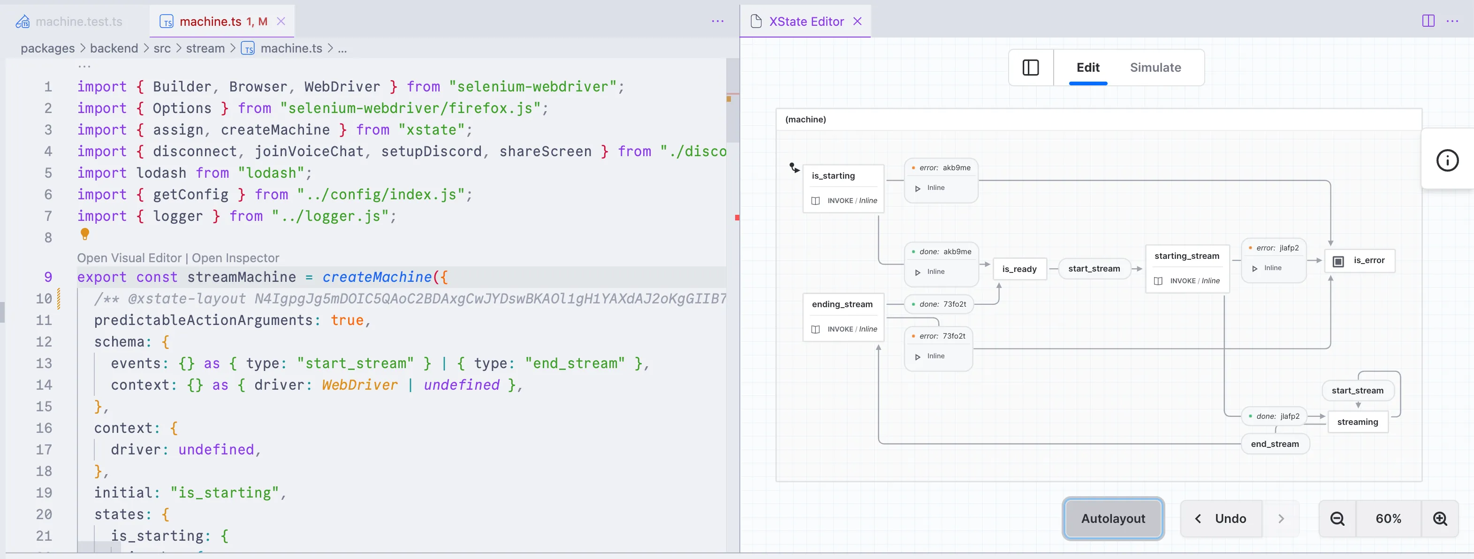Click the Undo button in XState editor

click(x=1231, y=518)
